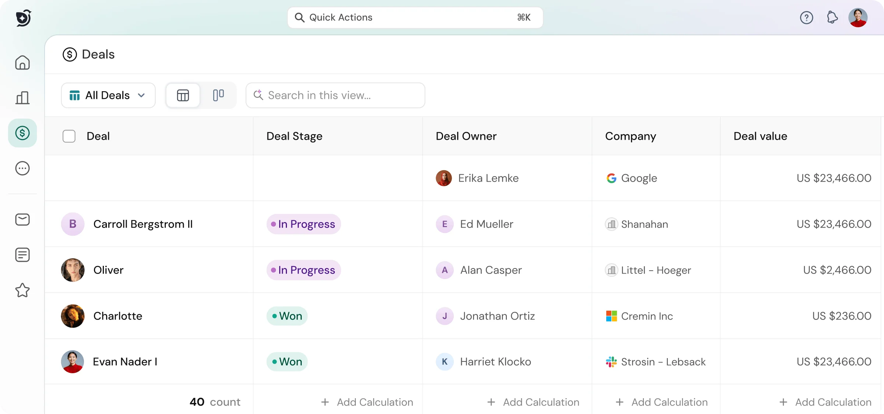Select deal owner Erika Lemke
This screenshot has height=414, width=884.
point(488,178)
